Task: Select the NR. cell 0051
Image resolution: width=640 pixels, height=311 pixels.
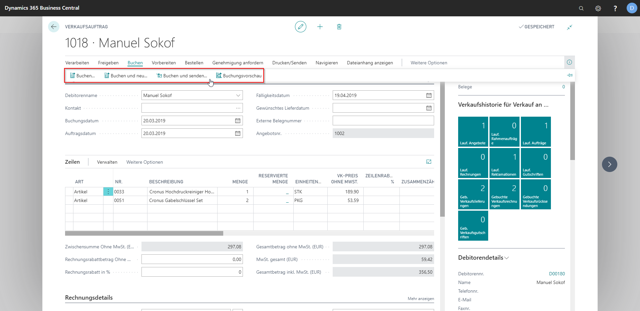Action: click(x=130, y=200)
